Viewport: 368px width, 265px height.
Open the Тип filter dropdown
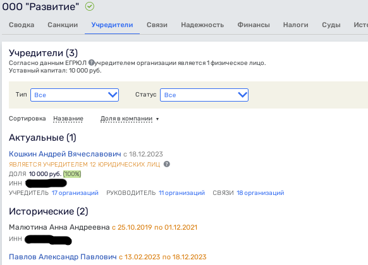click(x=75, y=95)
